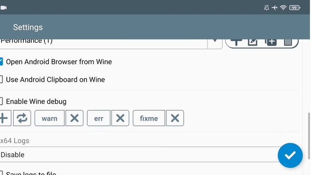This screenshot has width=312, height=175.
Task: Open the Performance preset dropdown
Action: tap(111, 44)
